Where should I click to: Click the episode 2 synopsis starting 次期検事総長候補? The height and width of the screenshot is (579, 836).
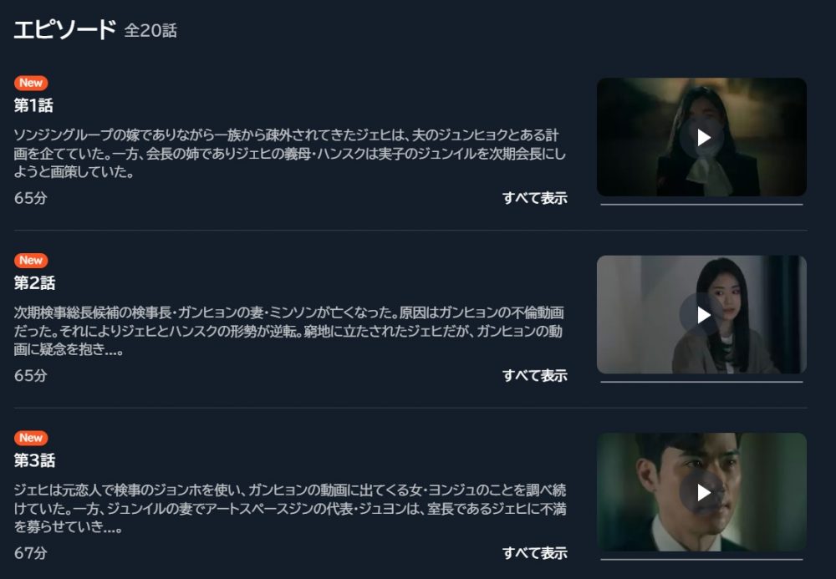[289, 331]
